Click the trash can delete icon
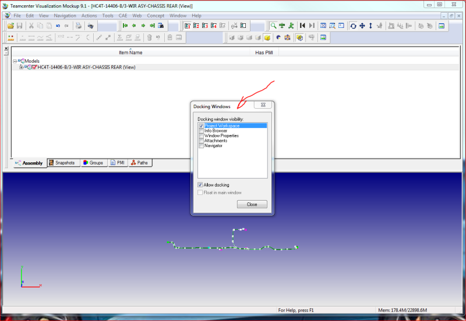Viewport: 466px width, 321px height. (149, 38)
